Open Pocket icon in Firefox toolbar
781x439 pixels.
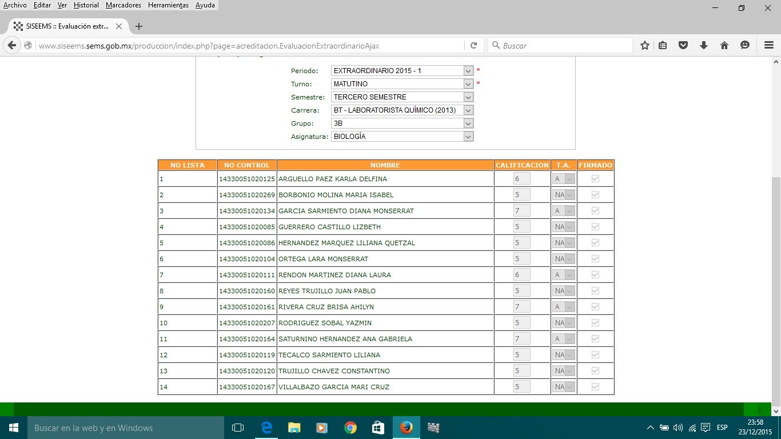coord(683,45)
